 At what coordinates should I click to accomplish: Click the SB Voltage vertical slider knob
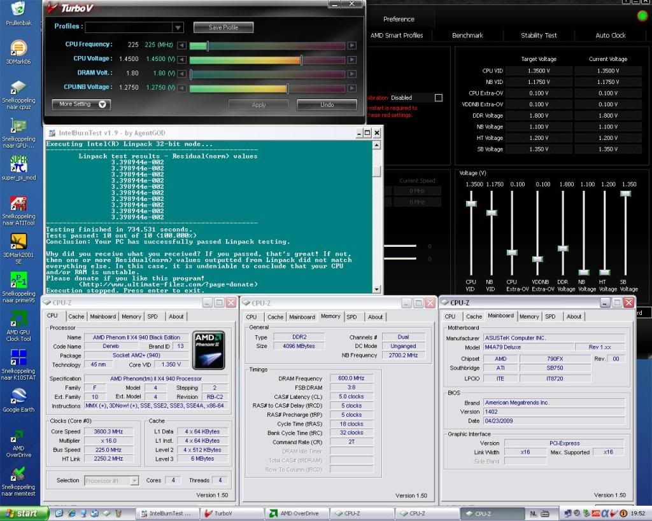click(x=625, y=193)
